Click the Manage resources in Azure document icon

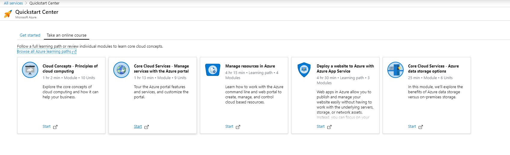[213, 70]
